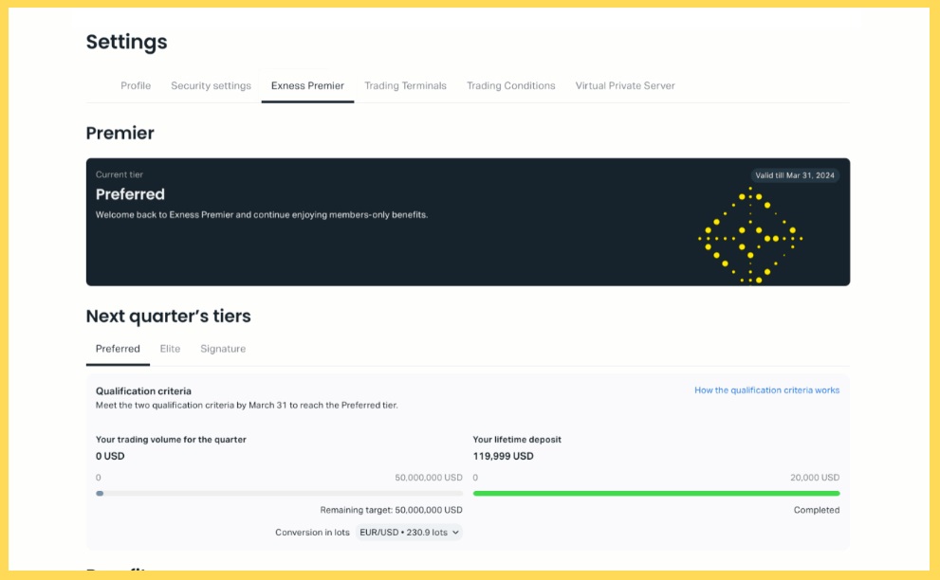Open the Profile settings tab
This screenshot has height=580, width=940.
coord(136,86)
